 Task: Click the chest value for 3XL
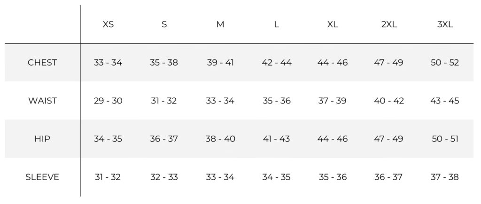(x=445, y=63)
